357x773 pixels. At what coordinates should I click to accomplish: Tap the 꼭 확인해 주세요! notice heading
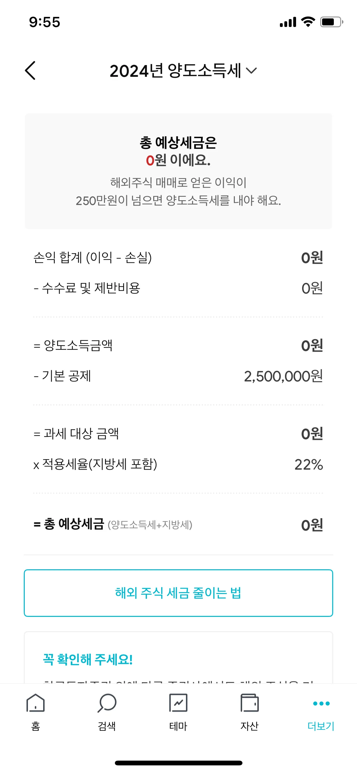(x=88, y=659)
